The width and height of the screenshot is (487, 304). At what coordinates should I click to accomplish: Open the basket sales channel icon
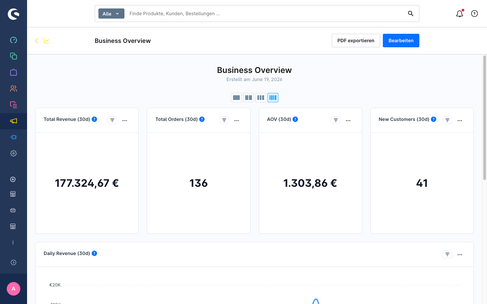tap(13, 210)
